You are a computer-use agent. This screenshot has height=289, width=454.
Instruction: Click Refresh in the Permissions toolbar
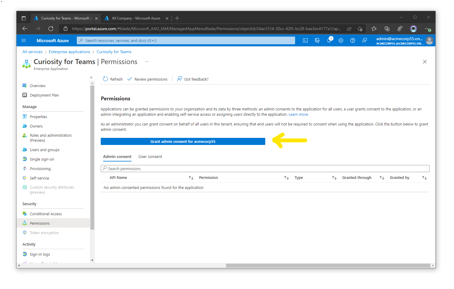[x=113, y=79]
